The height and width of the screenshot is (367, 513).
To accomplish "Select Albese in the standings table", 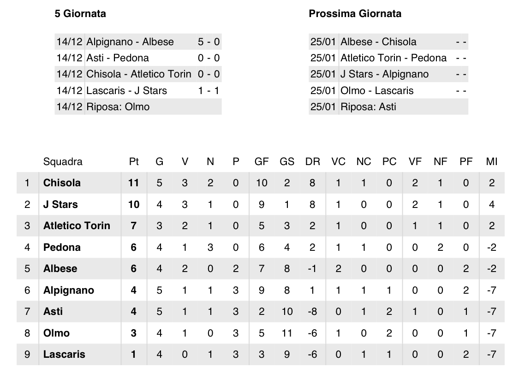I will tap(60, 268).
